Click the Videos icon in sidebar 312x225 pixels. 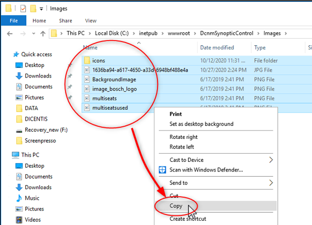[19, 220]
